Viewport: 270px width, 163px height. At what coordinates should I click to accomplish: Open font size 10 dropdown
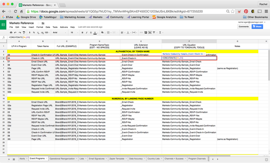point(74,32)
